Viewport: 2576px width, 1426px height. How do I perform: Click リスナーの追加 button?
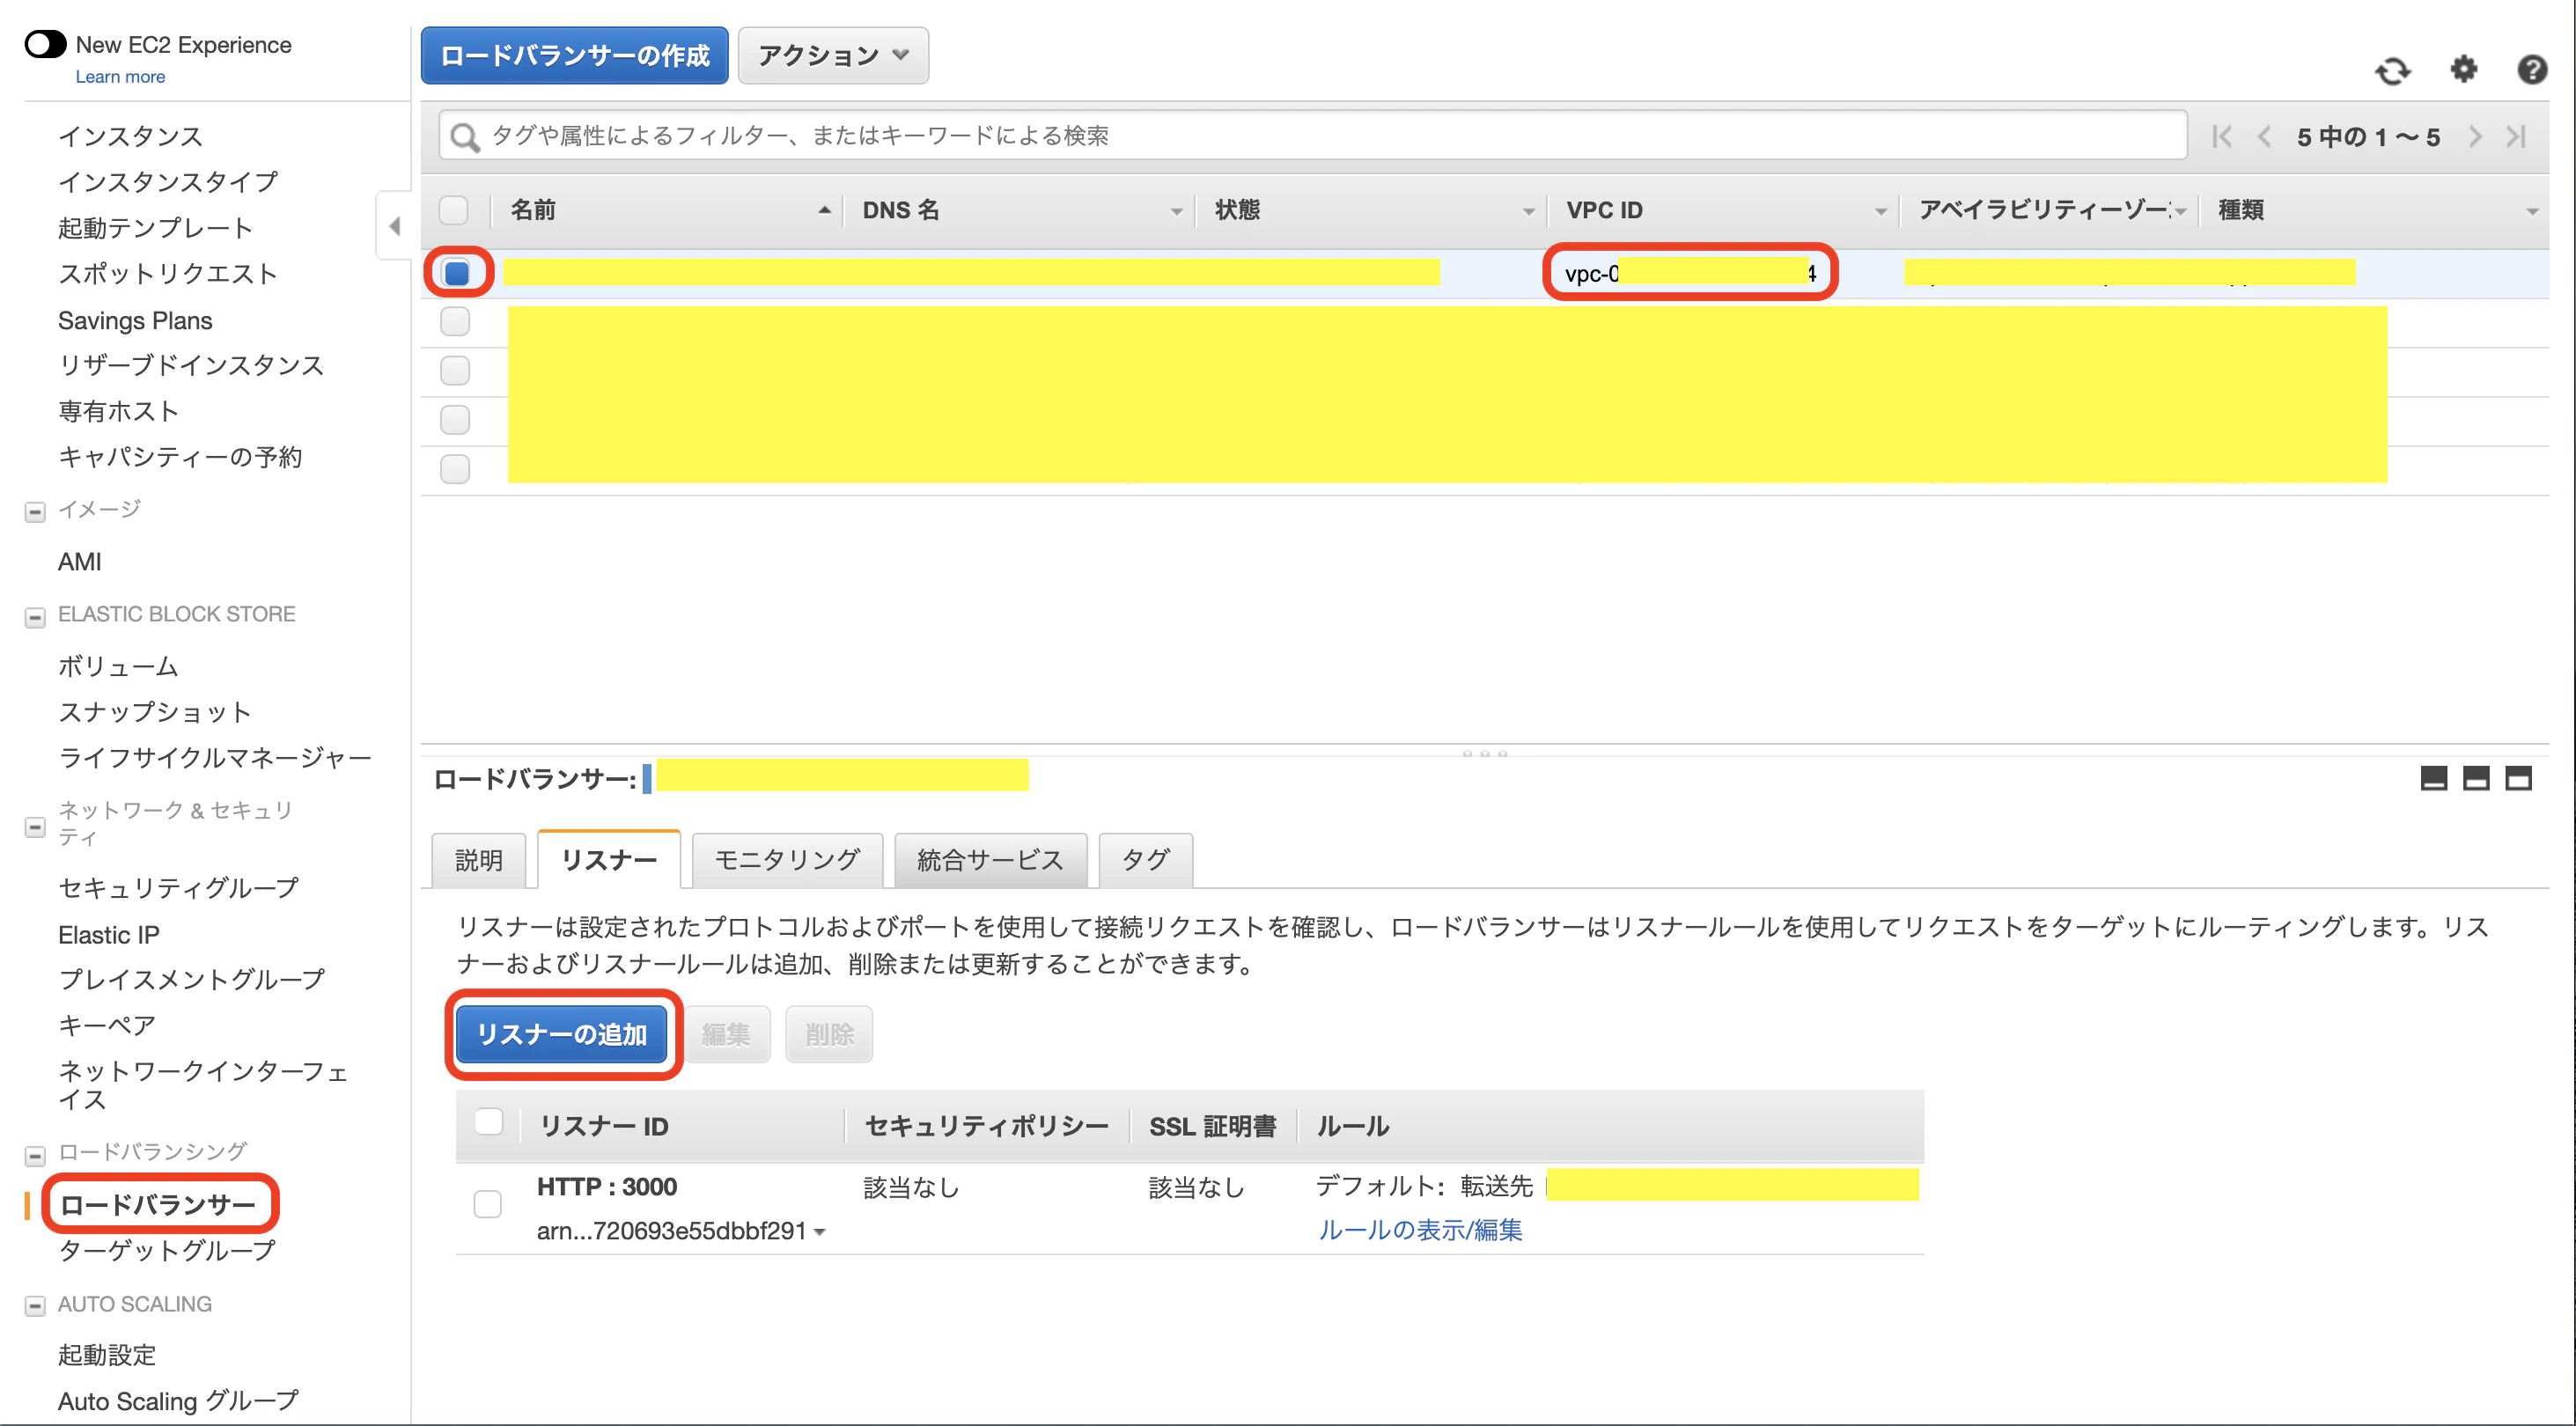tap(562, 1034)
